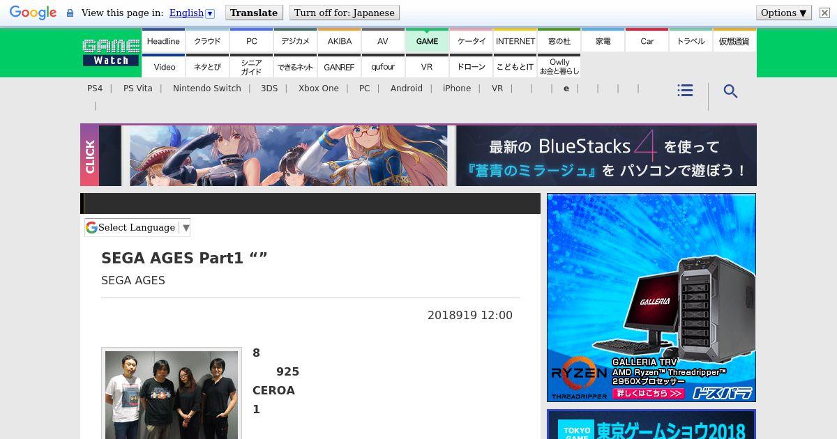
Task: Click the SEGA AGES Part1 article title
Action: (x=184, y=258)
